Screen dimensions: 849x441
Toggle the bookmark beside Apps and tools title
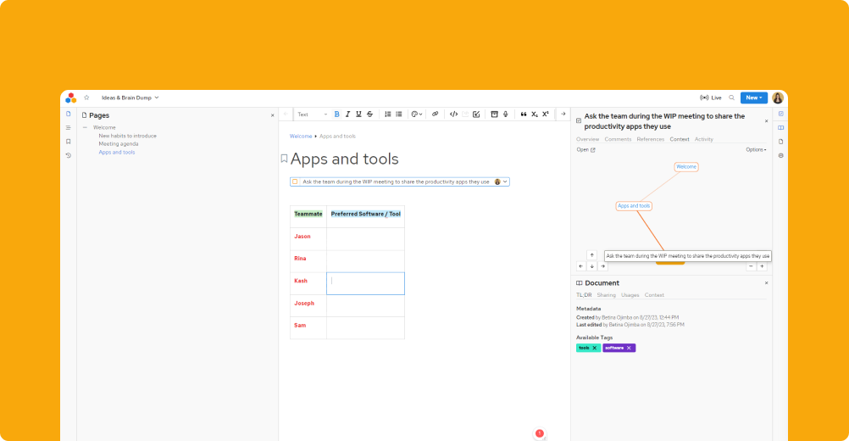pos(284,159)
